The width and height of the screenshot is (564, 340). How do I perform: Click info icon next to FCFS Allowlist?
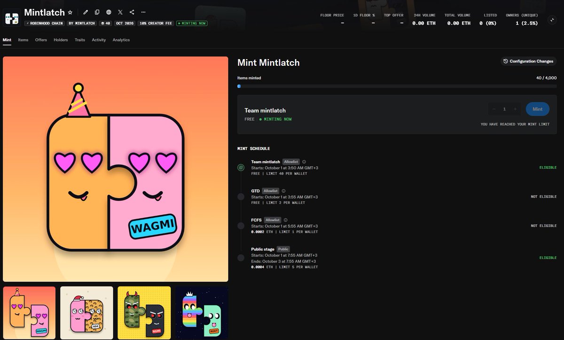[285, 220]
